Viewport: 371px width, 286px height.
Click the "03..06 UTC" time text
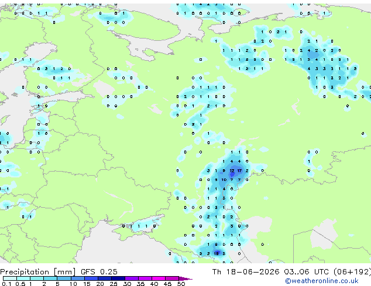[x=307, y=271]
